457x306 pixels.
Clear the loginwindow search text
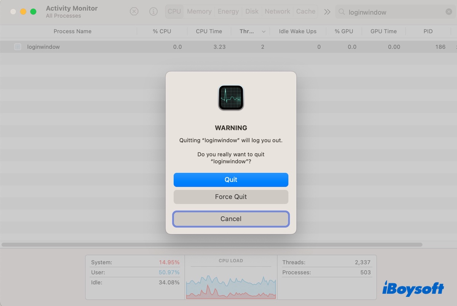coord(449,12)
